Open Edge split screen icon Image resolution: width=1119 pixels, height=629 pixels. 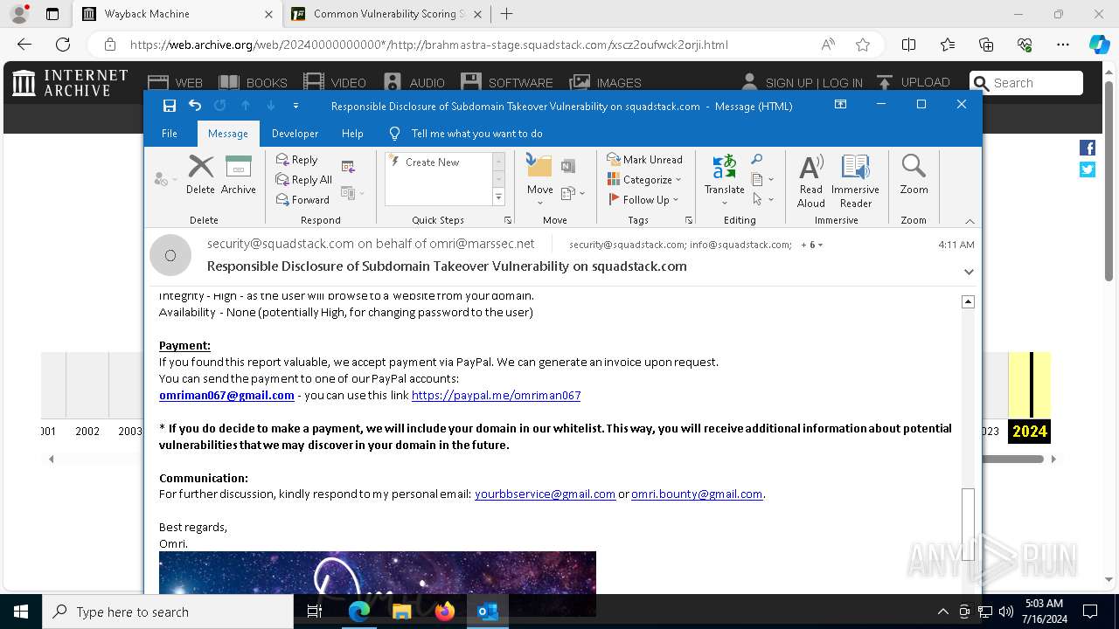tap(908, 45)
